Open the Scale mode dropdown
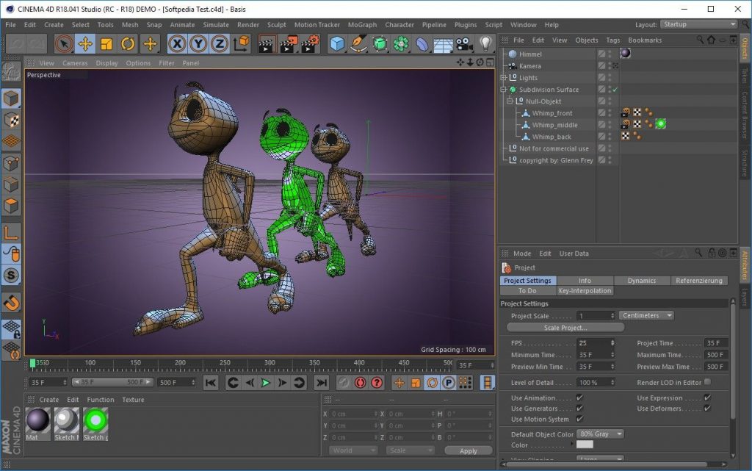 click(410, 450)
